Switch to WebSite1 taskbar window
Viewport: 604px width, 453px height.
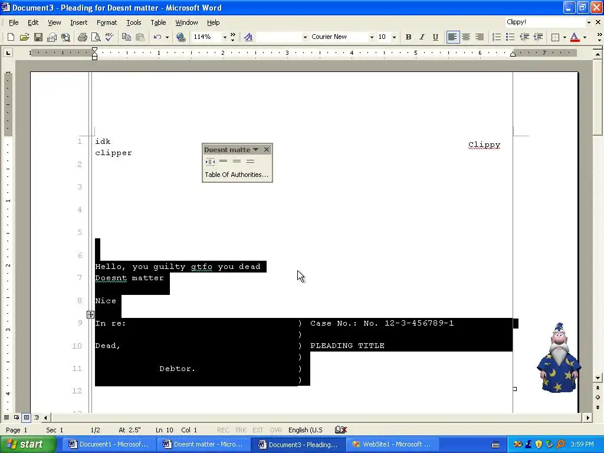pos(392,444)
